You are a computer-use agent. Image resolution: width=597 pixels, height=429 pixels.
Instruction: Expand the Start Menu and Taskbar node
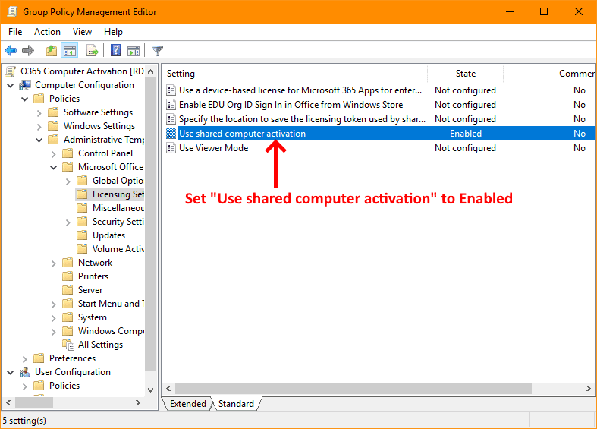pyautogui.click(x=53, y=304)
